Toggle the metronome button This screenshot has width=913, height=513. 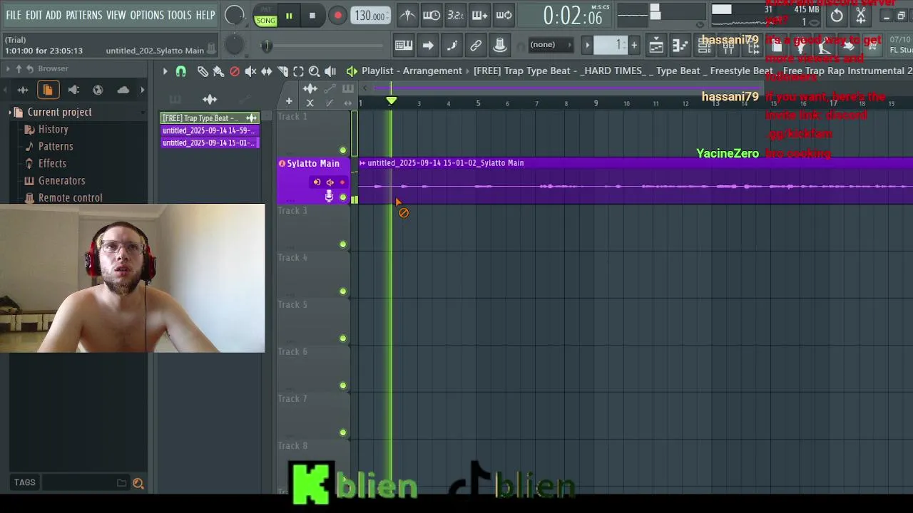407,15
